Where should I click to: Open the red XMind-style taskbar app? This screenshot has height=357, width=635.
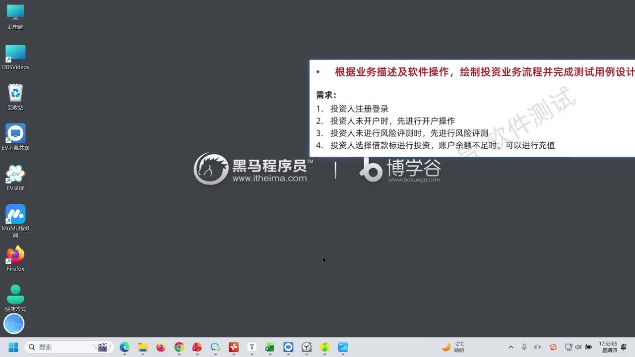tap(234, 347)
